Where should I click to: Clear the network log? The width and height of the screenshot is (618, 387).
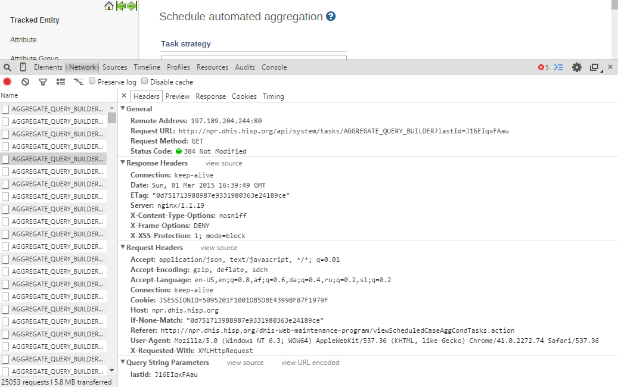(25, 82)
